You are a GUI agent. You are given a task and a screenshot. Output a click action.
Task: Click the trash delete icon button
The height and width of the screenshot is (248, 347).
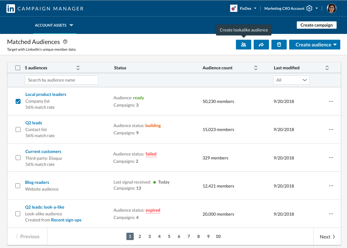pos(279,45)
